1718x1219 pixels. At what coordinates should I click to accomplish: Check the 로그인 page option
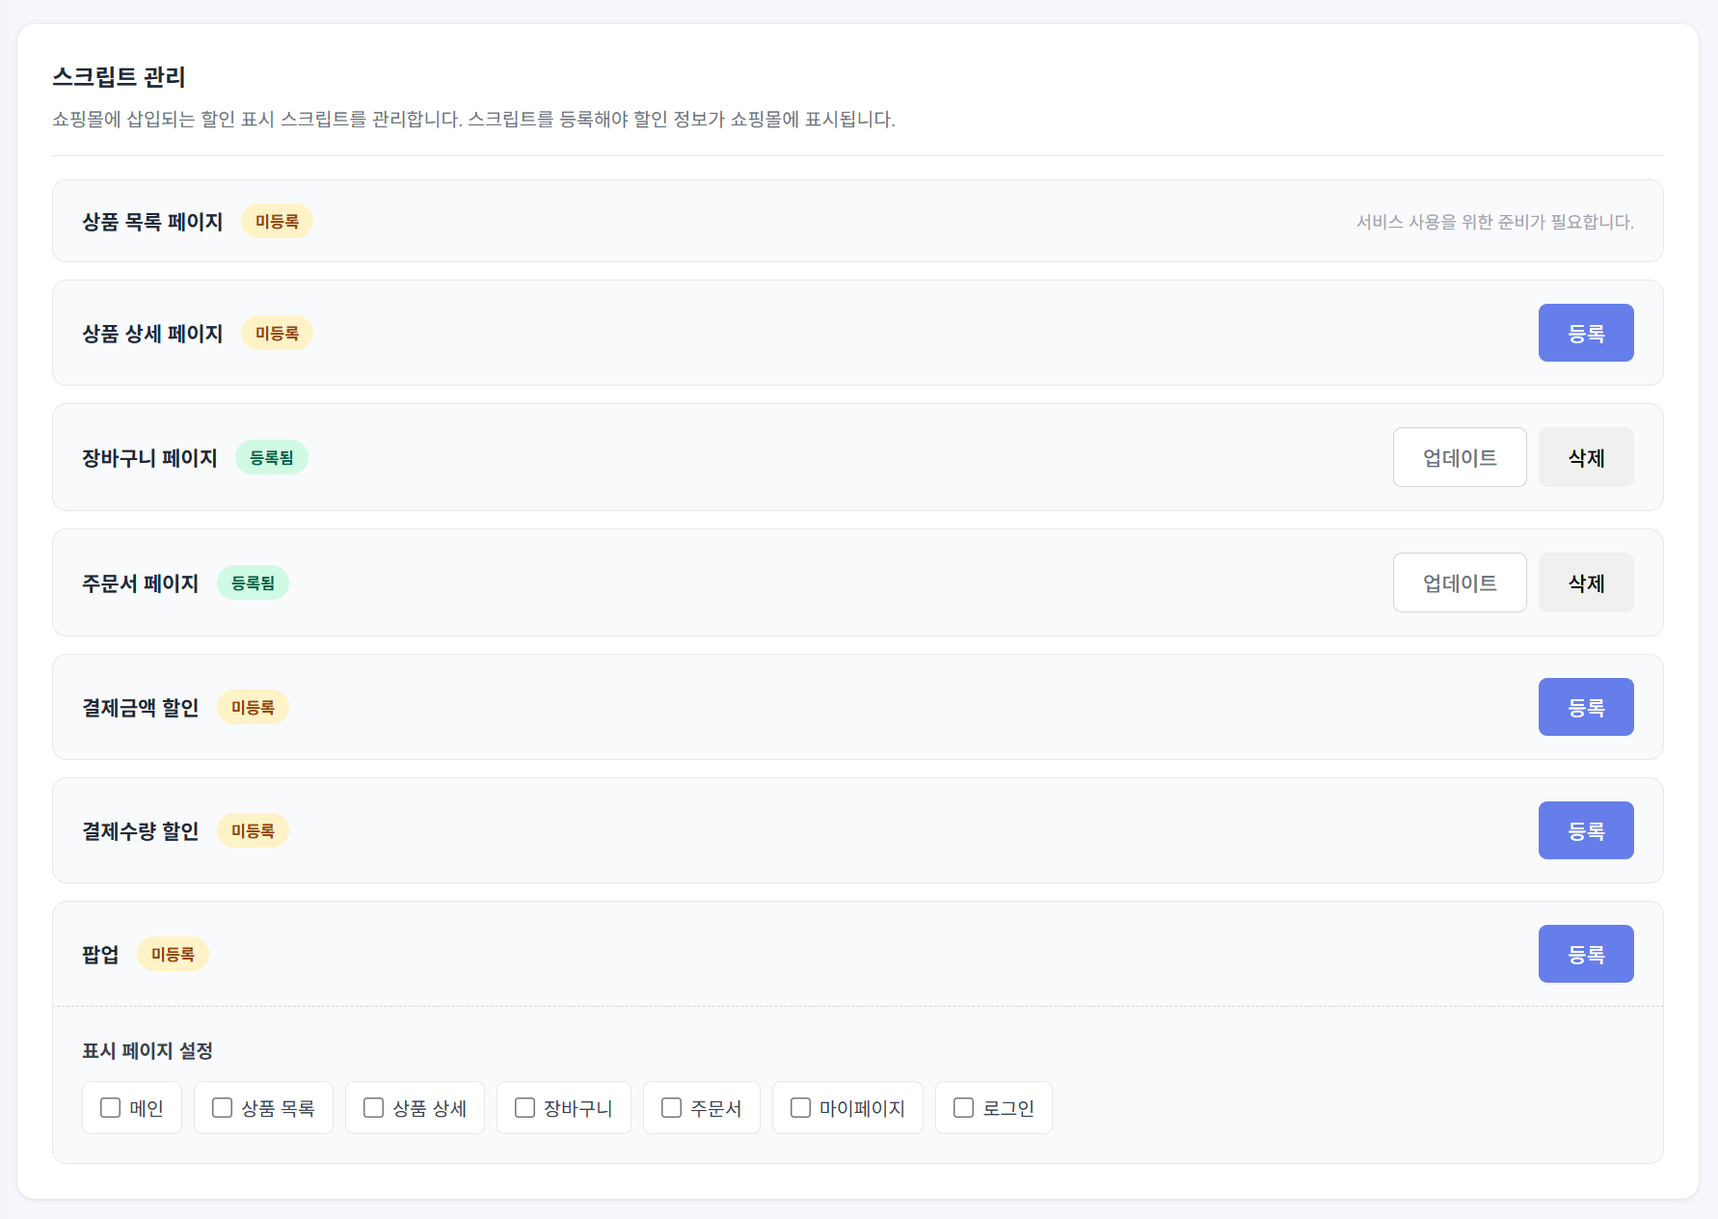964,1108
